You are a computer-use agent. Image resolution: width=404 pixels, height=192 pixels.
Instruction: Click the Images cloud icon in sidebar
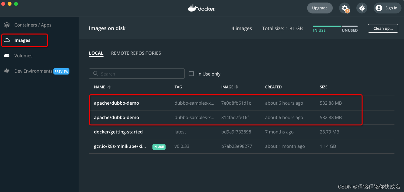pyautogui.click(x=7, y=40)
